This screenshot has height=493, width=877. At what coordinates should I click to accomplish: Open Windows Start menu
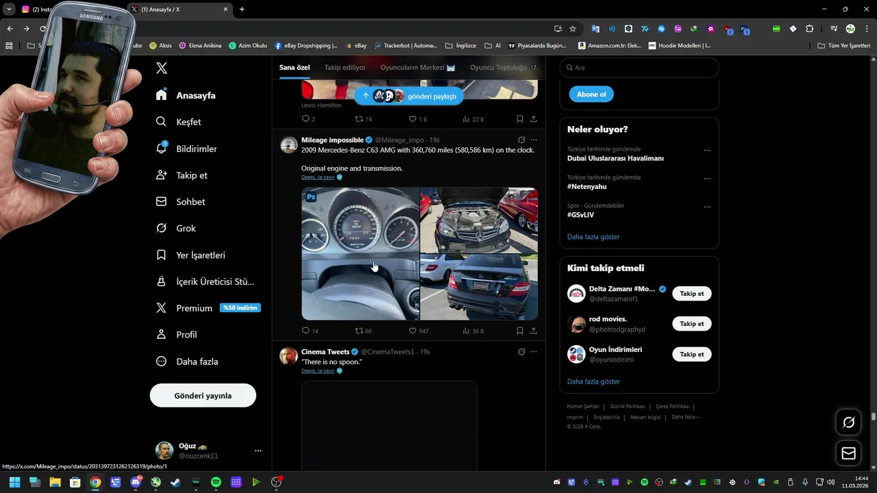coord(14,482)
